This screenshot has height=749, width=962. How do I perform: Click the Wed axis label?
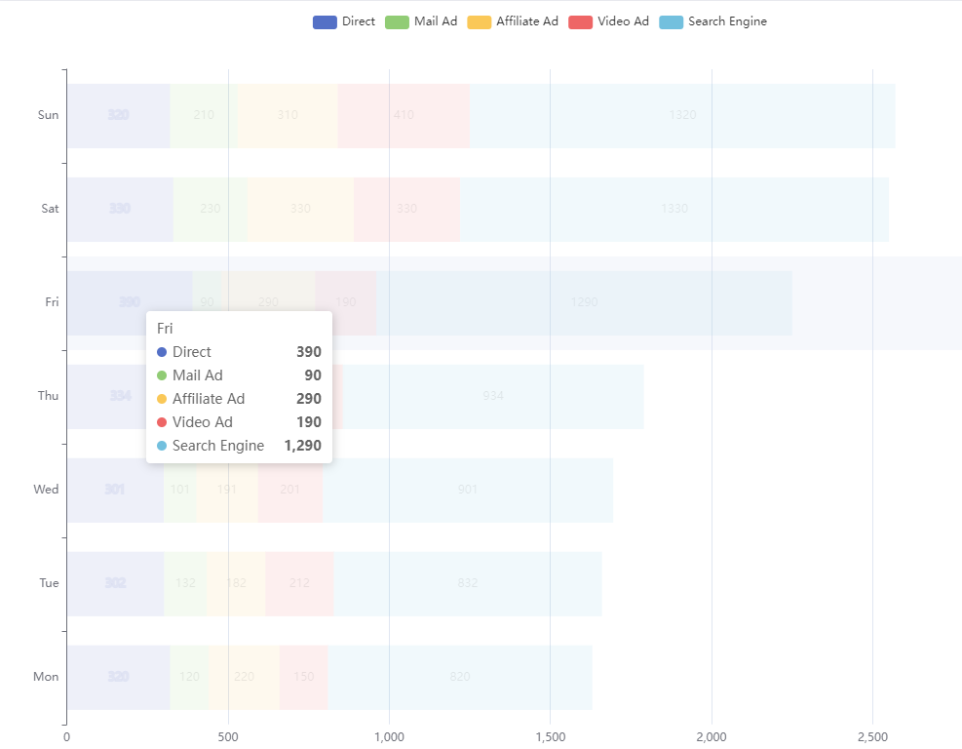(x=45, y=490)
